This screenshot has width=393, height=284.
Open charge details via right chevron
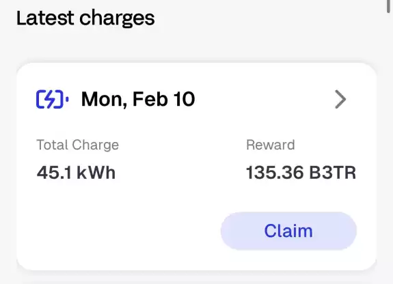[340, 100]
